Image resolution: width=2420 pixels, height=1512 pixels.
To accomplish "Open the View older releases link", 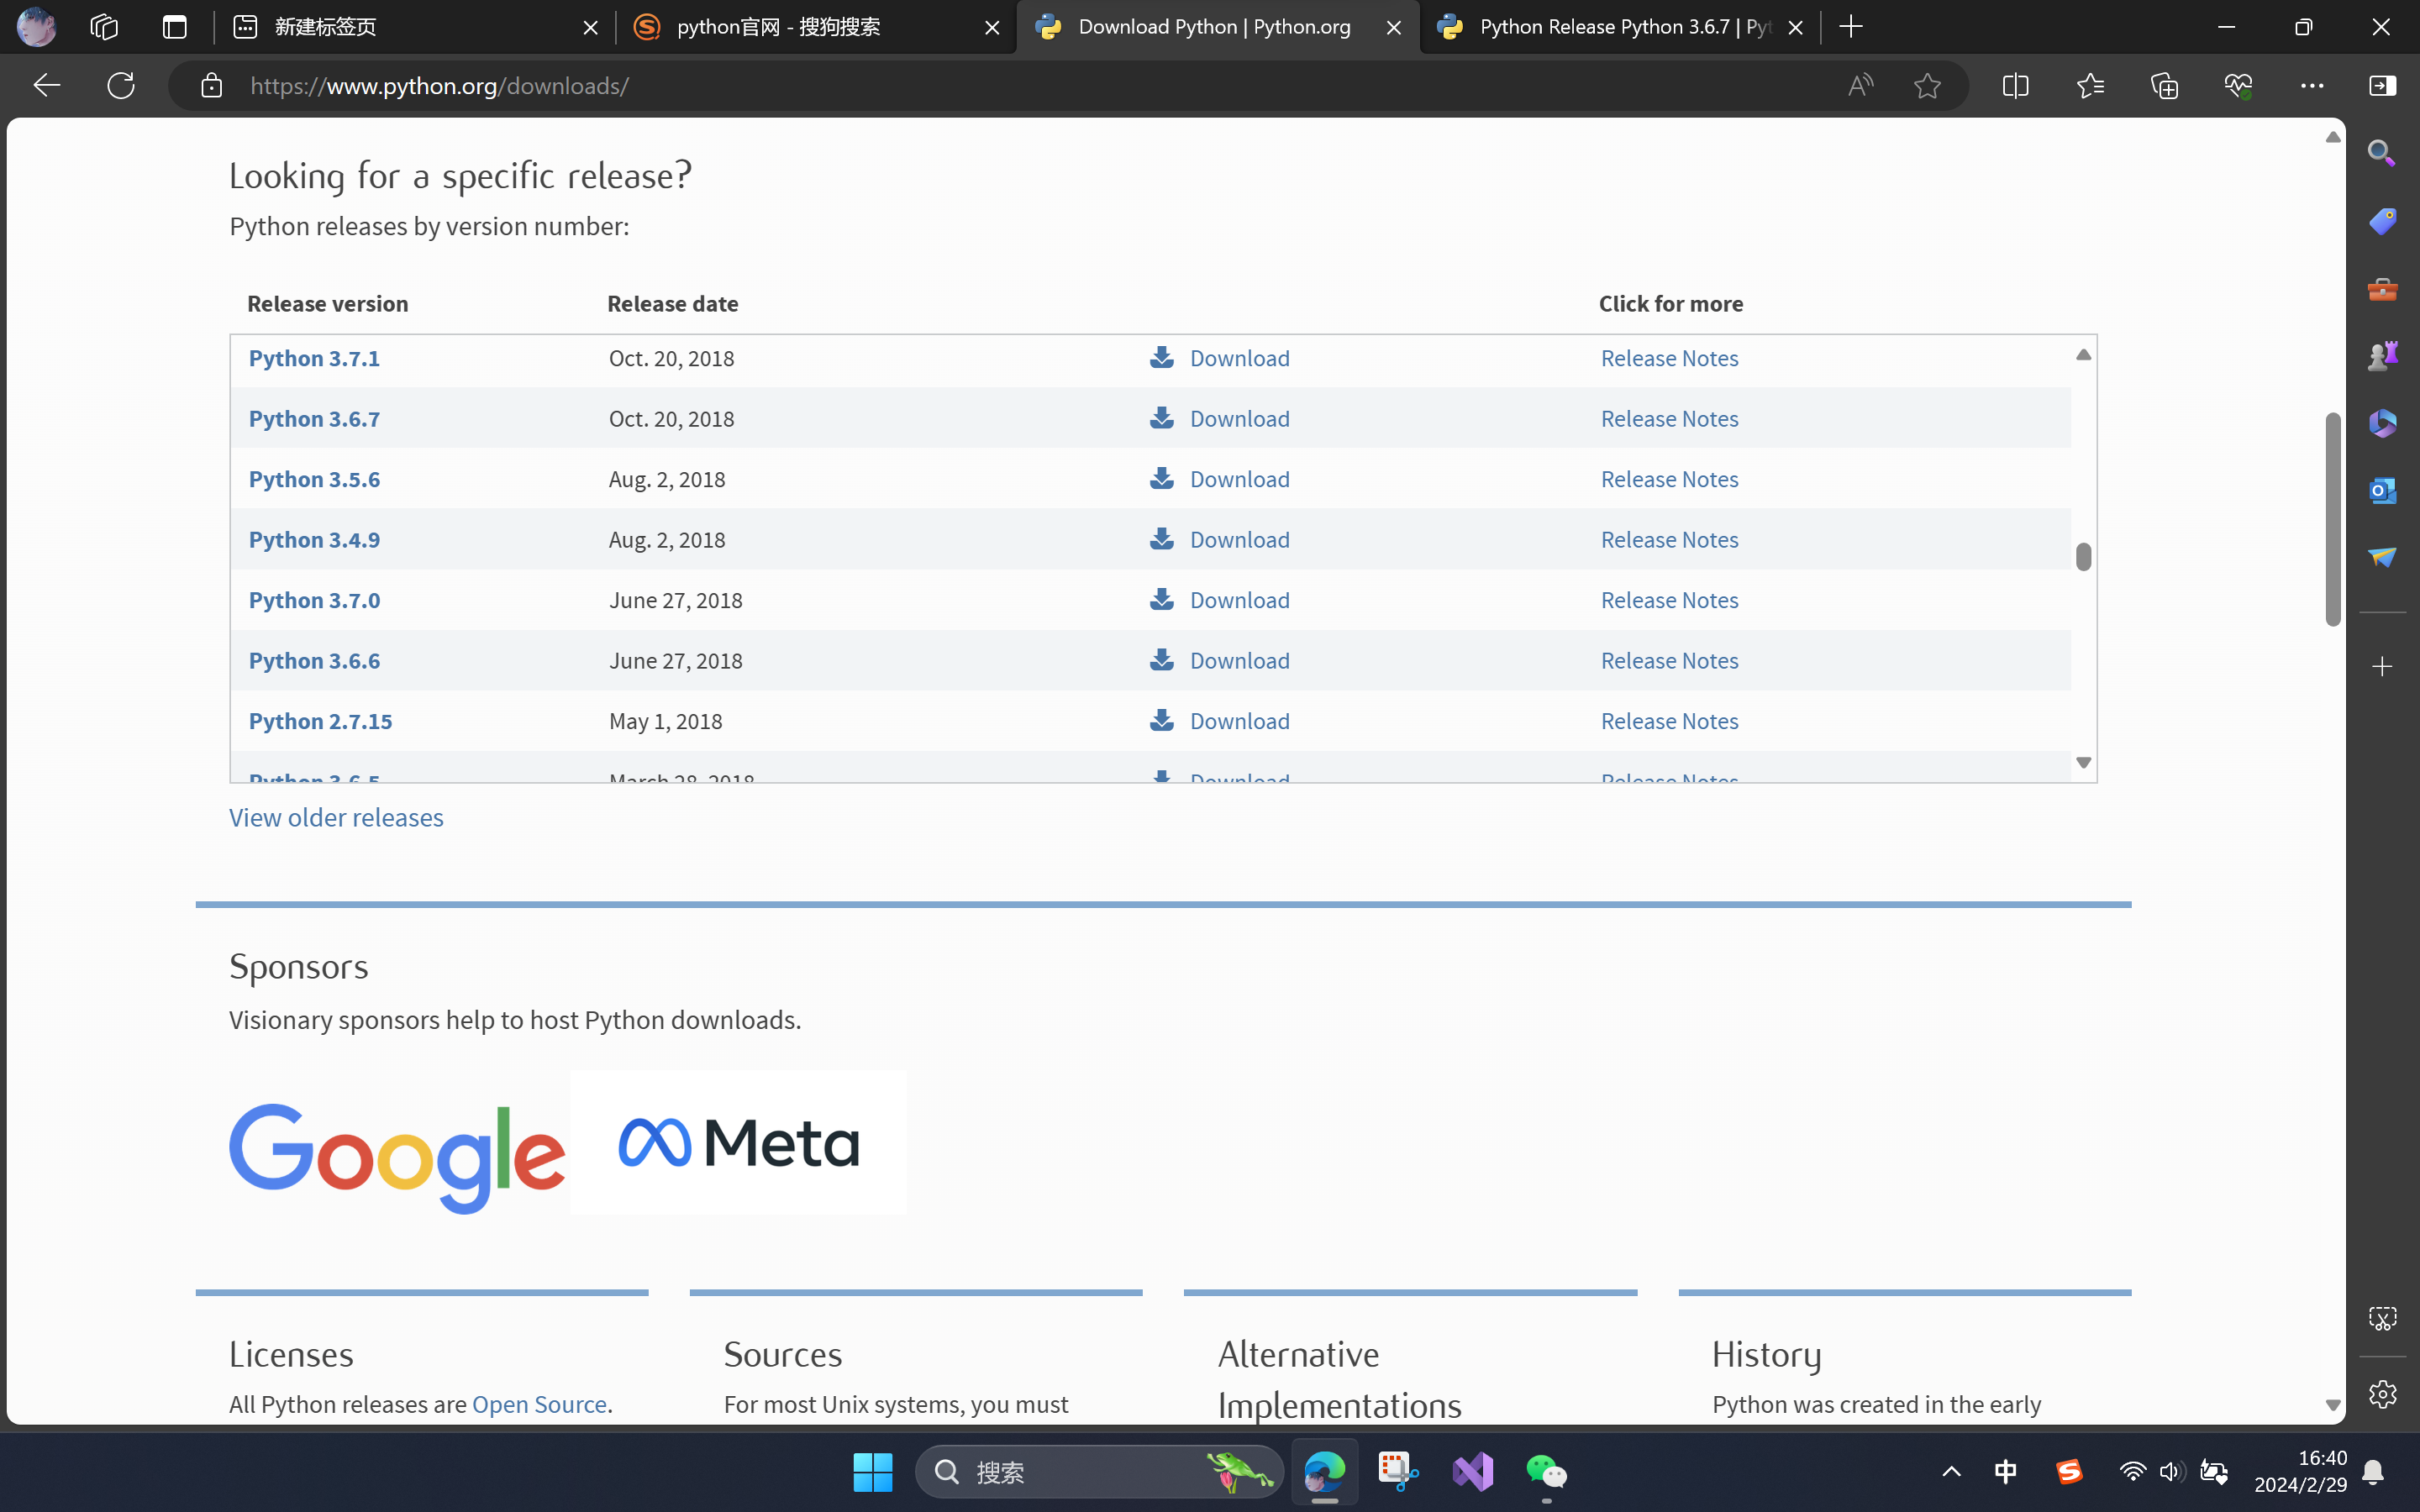I will tap(336, 817).
